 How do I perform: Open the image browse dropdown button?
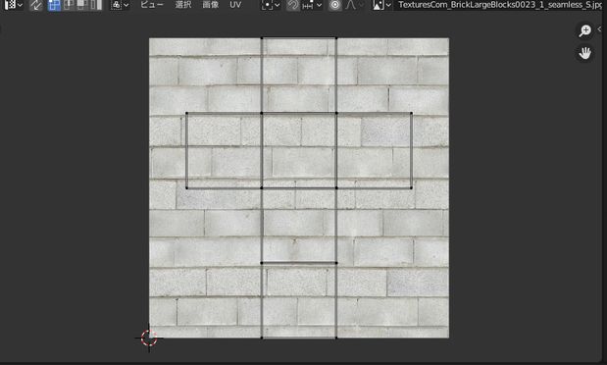pyautogui.click(x=381, y=5)
